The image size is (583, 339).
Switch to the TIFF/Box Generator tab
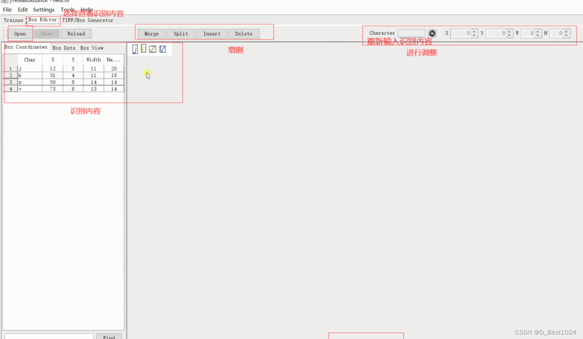(88, 20)
